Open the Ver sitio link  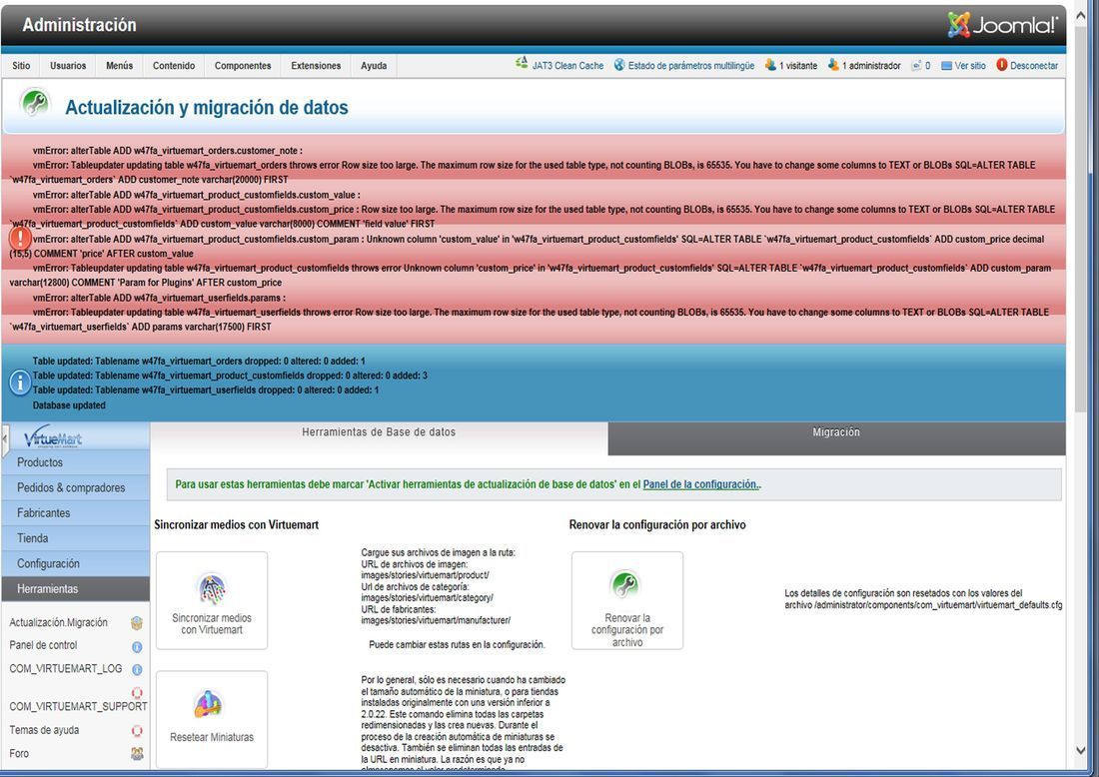coord(970,66)
